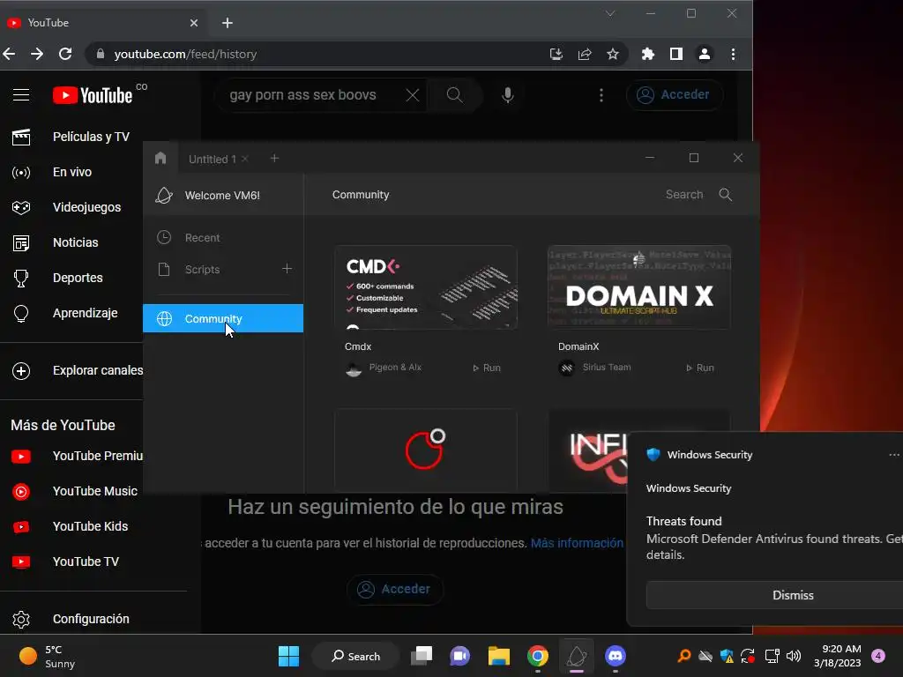Viewport: 903px width, 677px height.
Task: Open Recent in executor sidebar
Action: 223,238
